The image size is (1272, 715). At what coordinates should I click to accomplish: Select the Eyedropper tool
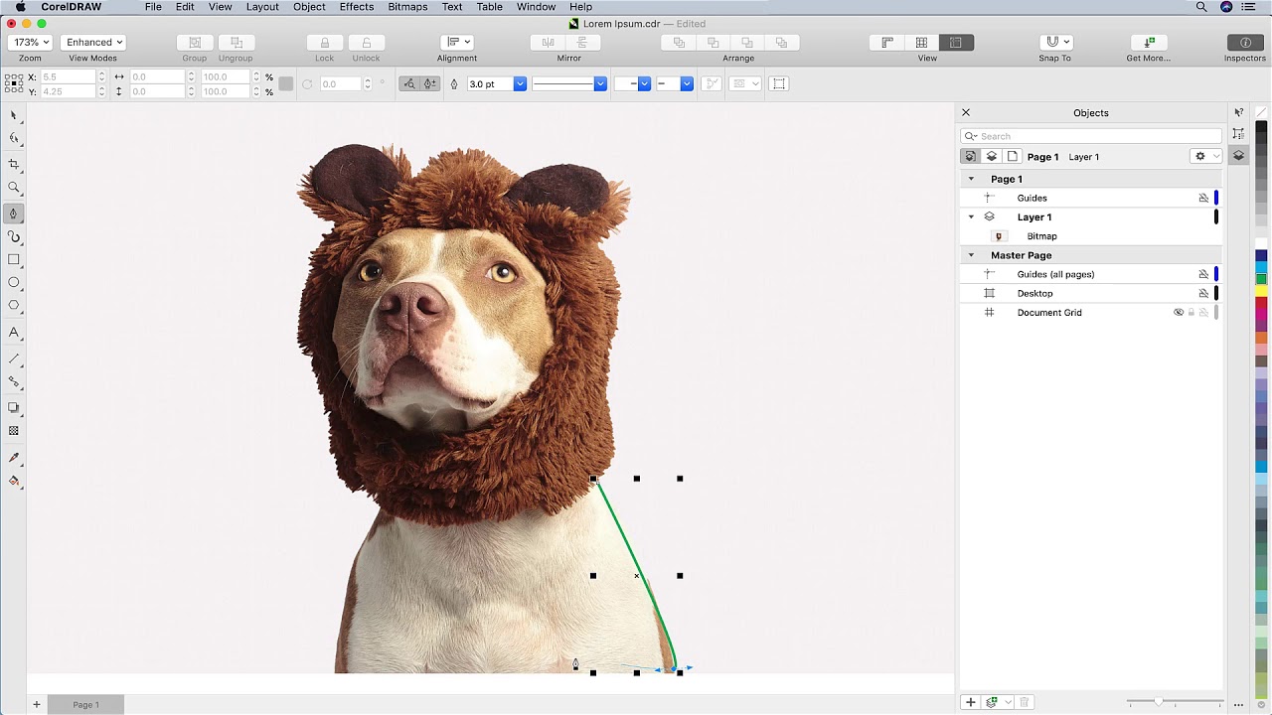(x=14, y=457)
